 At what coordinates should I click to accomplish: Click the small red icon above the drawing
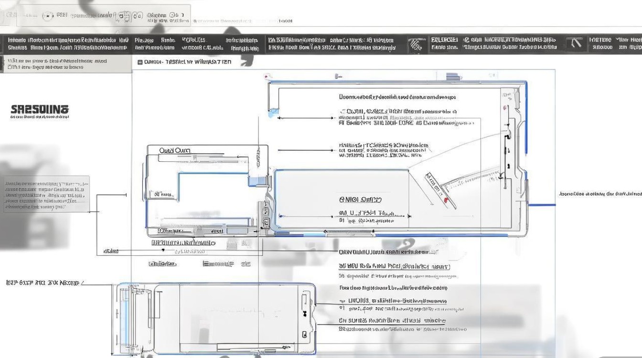pyautogui.click(x=268, y=75)
